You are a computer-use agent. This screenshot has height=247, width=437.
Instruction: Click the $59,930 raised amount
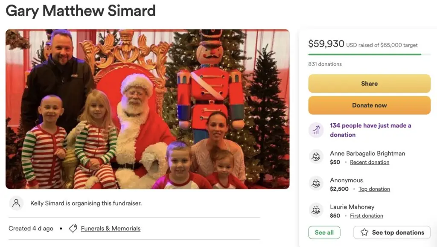pos(326,44)
